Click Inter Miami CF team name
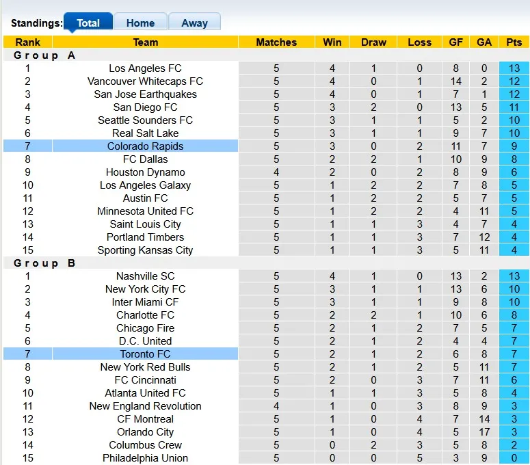 [145, 302]
